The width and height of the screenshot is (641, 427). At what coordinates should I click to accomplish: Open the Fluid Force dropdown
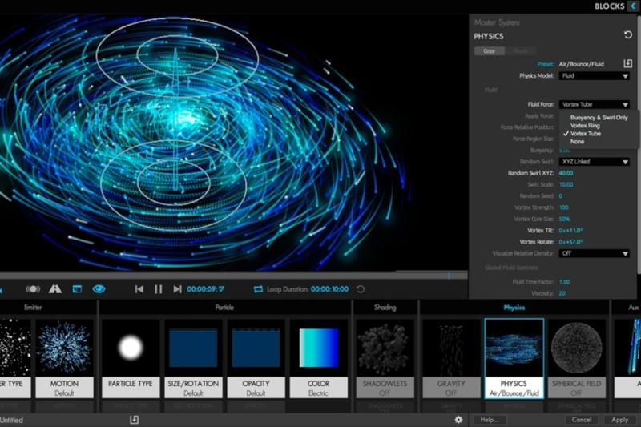(x=594, y=105)
